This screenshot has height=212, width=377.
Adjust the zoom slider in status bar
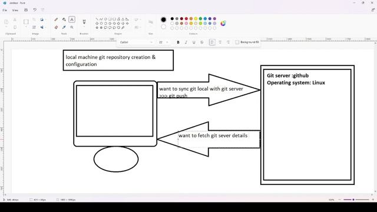pyautogui.click(x=356, y=200)
